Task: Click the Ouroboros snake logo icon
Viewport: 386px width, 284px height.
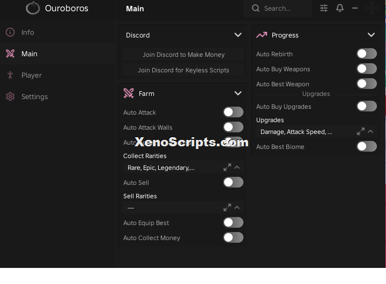Action: pyautogui.click(x=33, y=8)
